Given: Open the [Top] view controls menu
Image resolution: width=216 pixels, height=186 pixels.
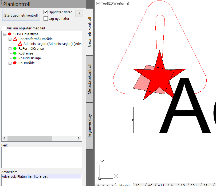Looking at the screenshot, I should [104, 3].
